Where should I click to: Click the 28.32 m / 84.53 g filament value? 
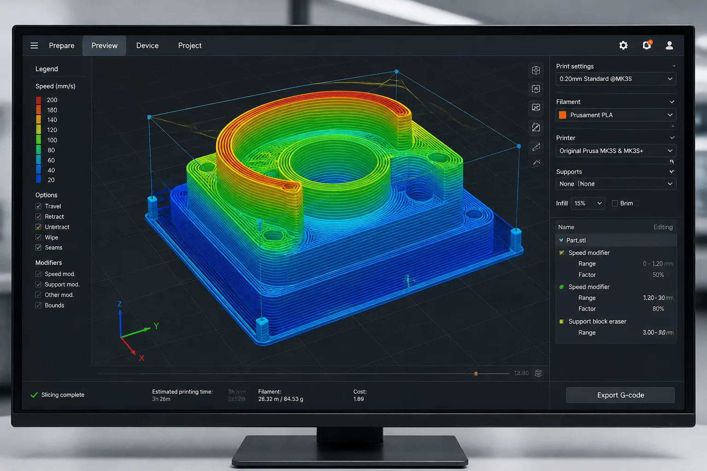point(281,399)
